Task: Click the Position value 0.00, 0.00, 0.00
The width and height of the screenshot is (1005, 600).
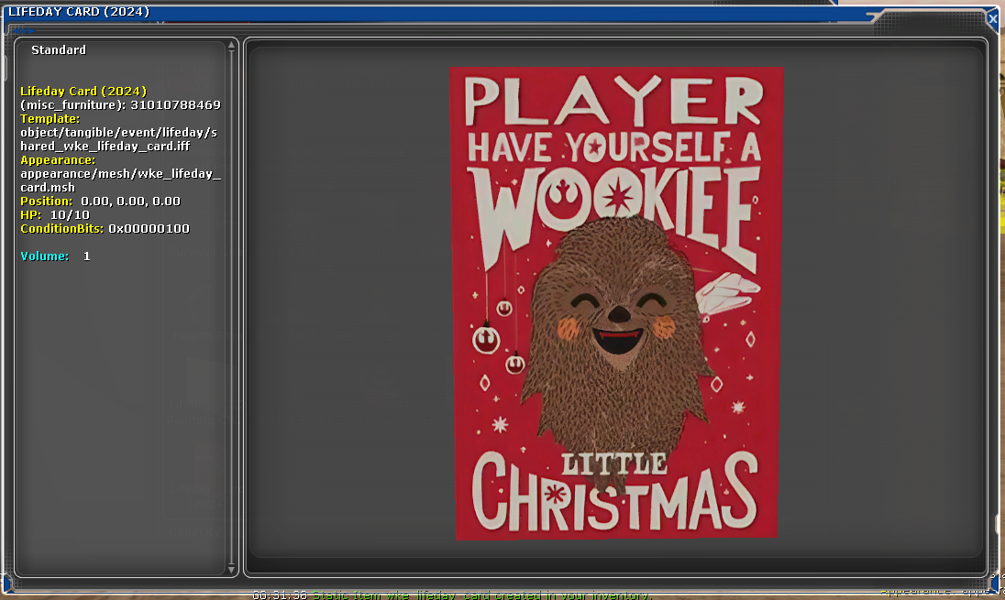Action: [131, 201]
